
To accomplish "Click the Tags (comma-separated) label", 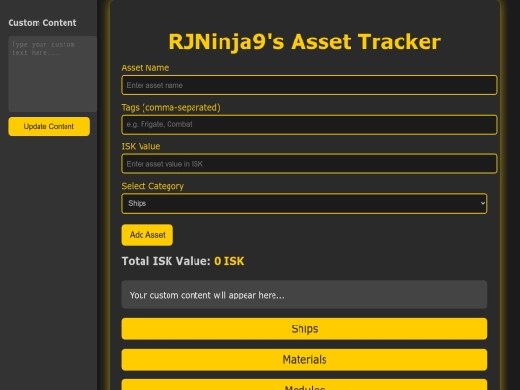I will pos(170,108).
